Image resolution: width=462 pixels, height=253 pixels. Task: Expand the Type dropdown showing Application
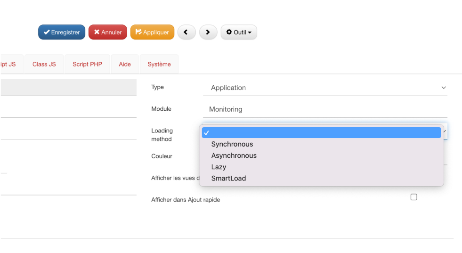pyautogui.click(x=325, y=88)
